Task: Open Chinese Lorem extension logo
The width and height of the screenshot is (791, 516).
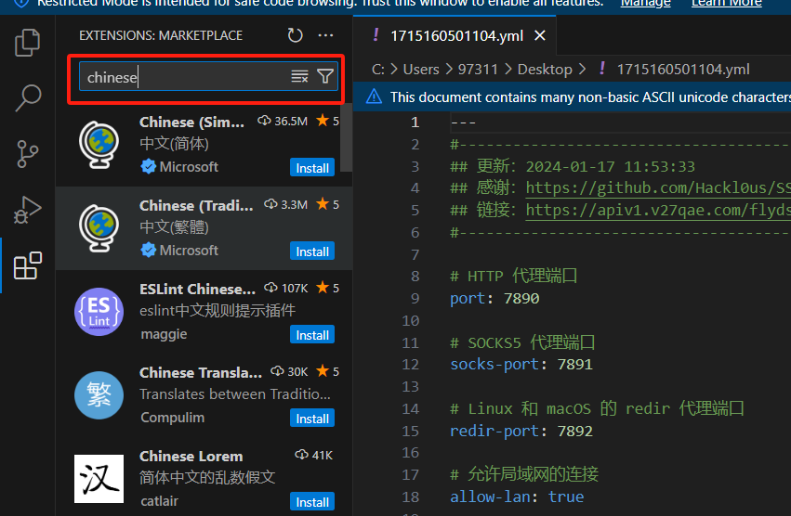Action: point(99,479)
